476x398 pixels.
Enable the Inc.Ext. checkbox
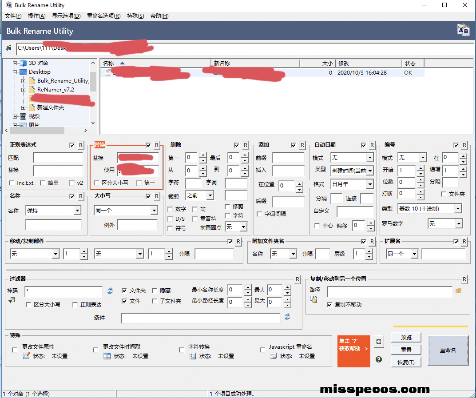tap(12, 183)
